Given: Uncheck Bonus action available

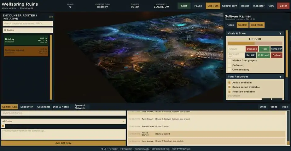Looking at the screenshot, I should [230, 87].
